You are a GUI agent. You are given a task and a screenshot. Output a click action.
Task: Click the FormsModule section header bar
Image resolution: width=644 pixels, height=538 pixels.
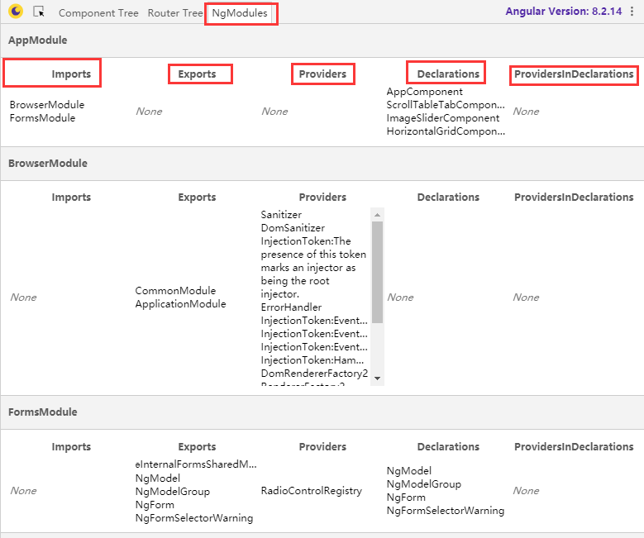(x=43, y=412)
